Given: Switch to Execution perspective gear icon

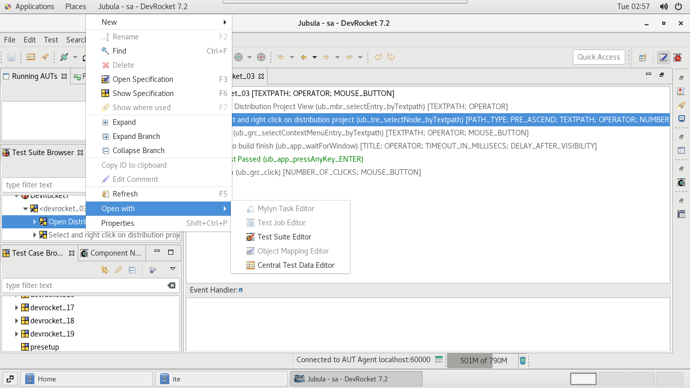Looking at the screenshot, I should [677, 58].
